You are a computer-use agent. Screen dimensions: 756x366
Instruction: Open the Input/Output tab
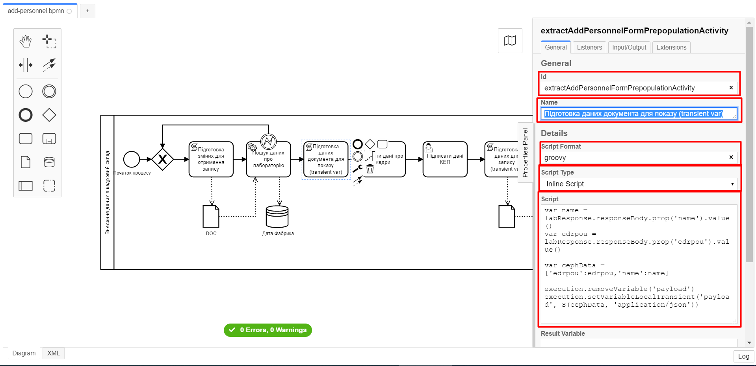pos(629,47)
